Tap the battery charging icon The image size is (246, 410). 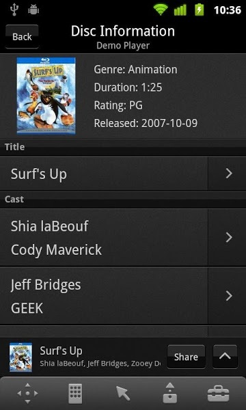(200, 10)
